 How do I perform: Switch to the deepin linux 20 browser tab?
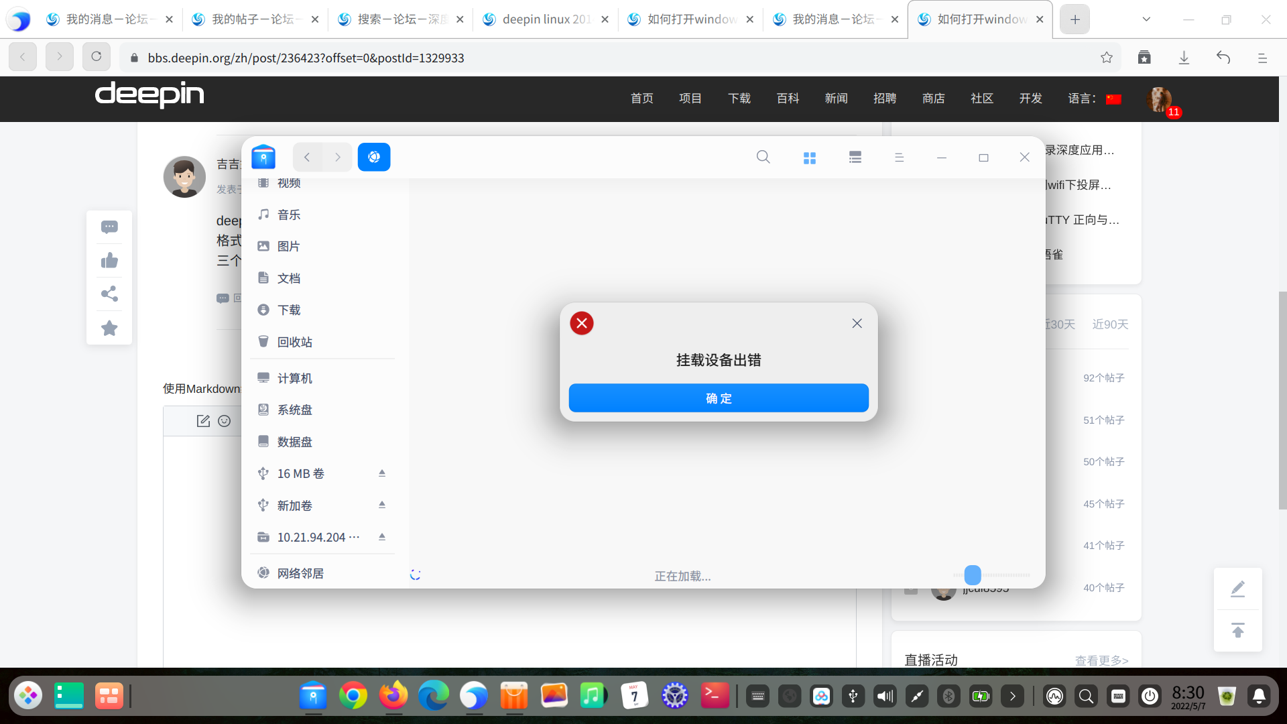click(545, 19)
